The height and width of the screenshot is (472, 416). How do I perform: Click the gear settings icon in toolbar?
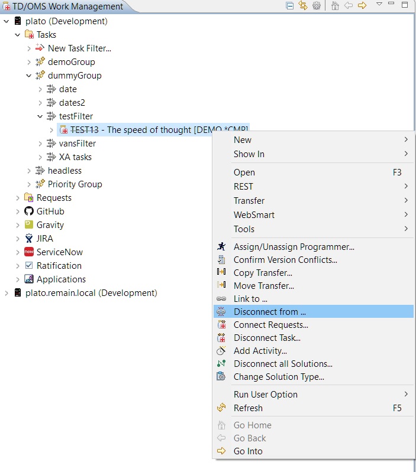tap(317, 6)
